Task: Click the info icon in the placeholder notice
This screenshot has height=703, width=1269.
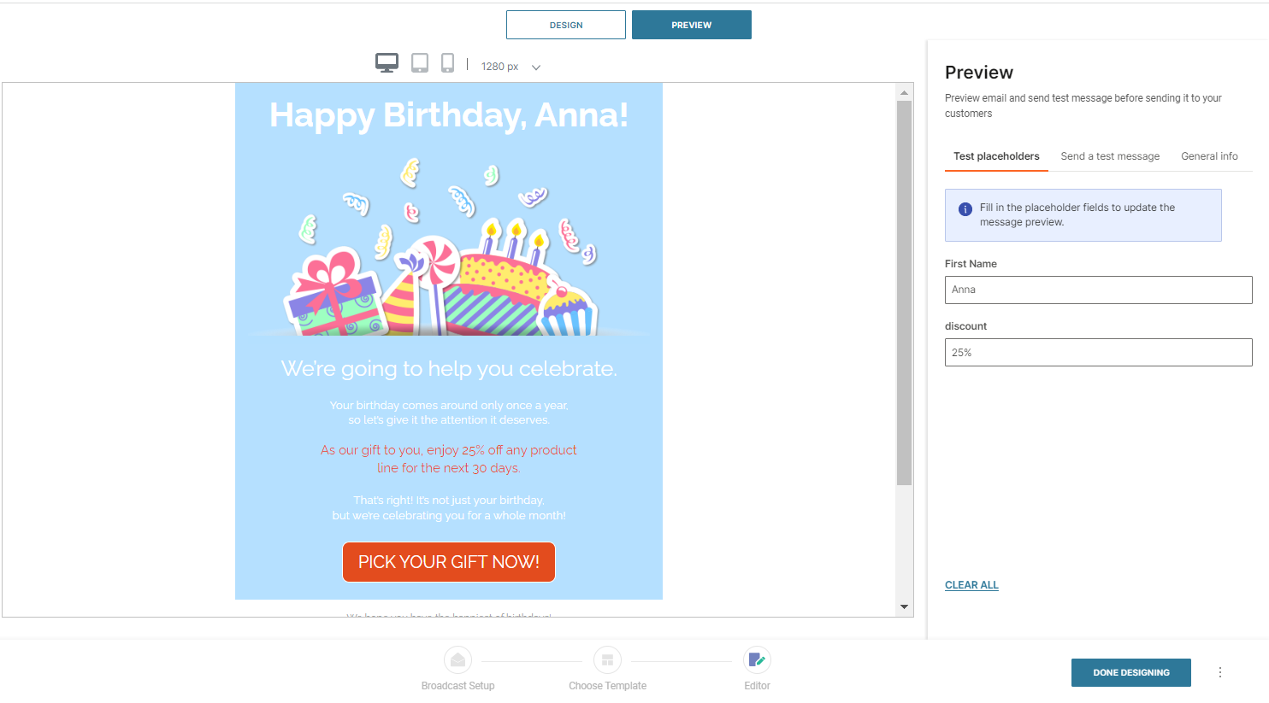Action: point(967,208)
